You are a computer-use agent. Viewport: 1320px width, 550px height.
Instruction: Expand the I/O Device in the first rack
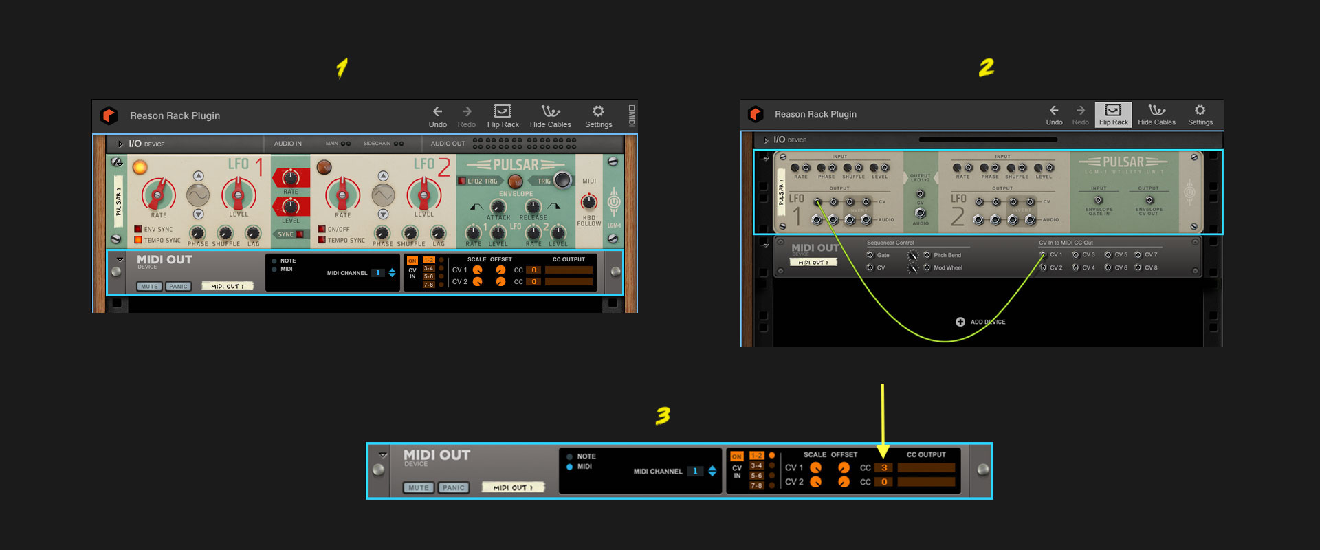[120, 144]
